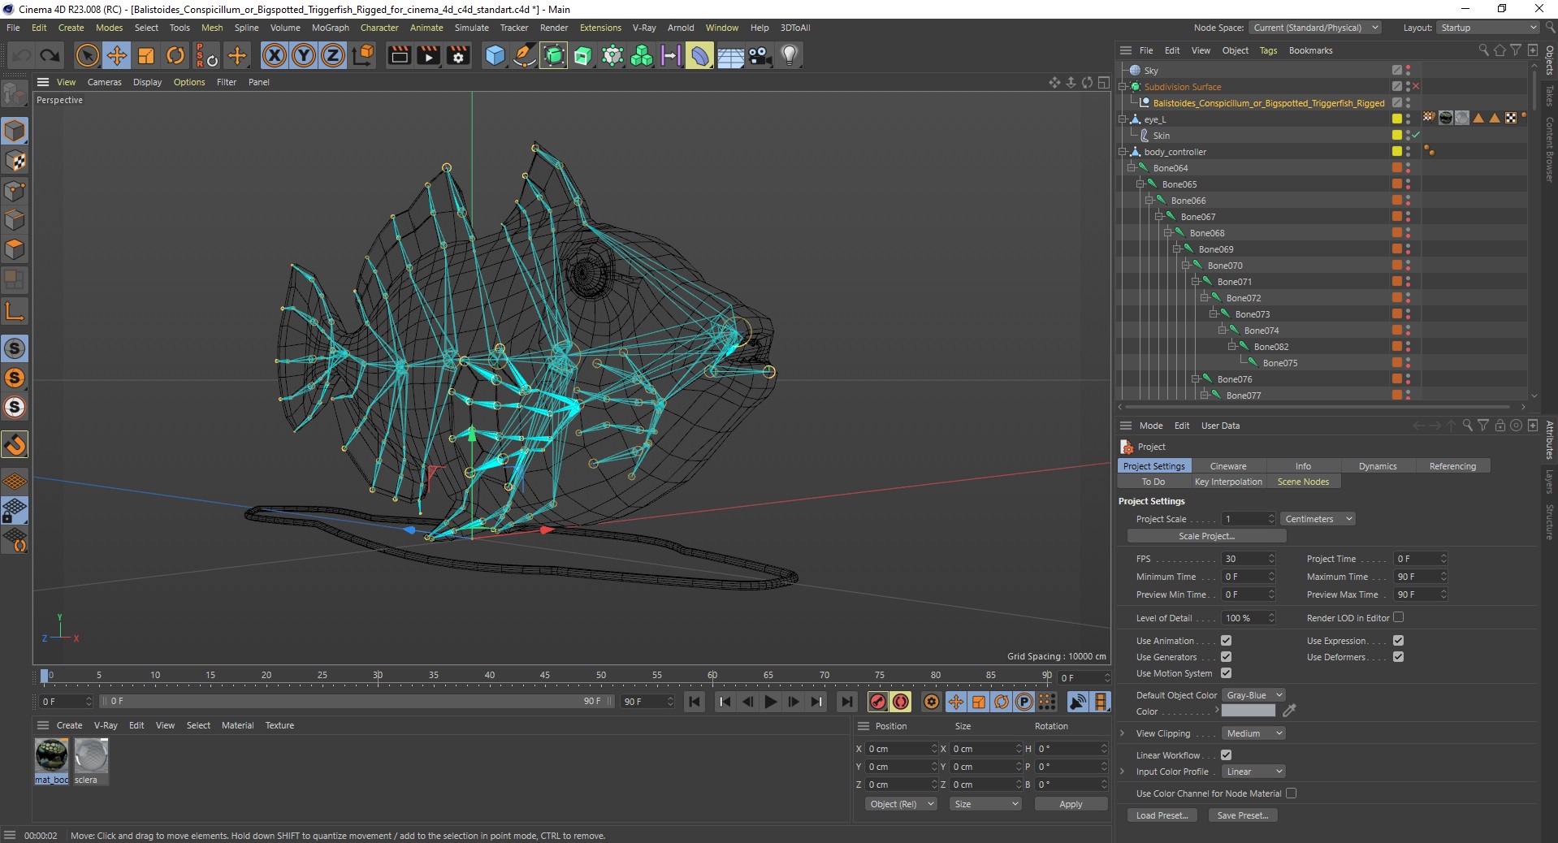The image size is (1558, 843).
Task: Collapse the body_controller tree node
Action: tap(1122, 152)
